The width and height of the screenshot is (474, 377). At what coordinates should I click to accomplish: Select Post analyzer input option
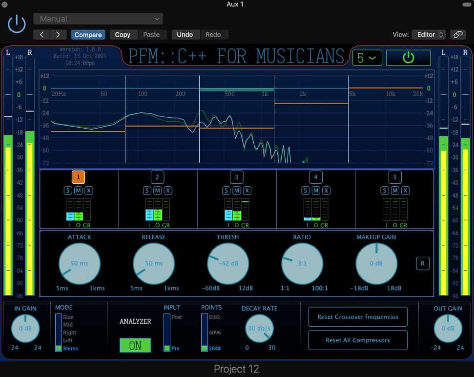click(x=175, y=317)
